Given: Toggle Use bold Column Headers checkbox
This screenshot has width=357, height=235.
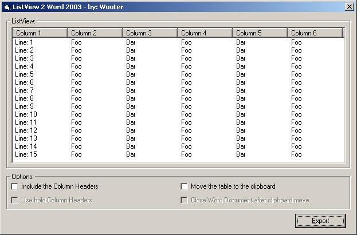Looking at the screenshot, I should (x=15, y=200).
